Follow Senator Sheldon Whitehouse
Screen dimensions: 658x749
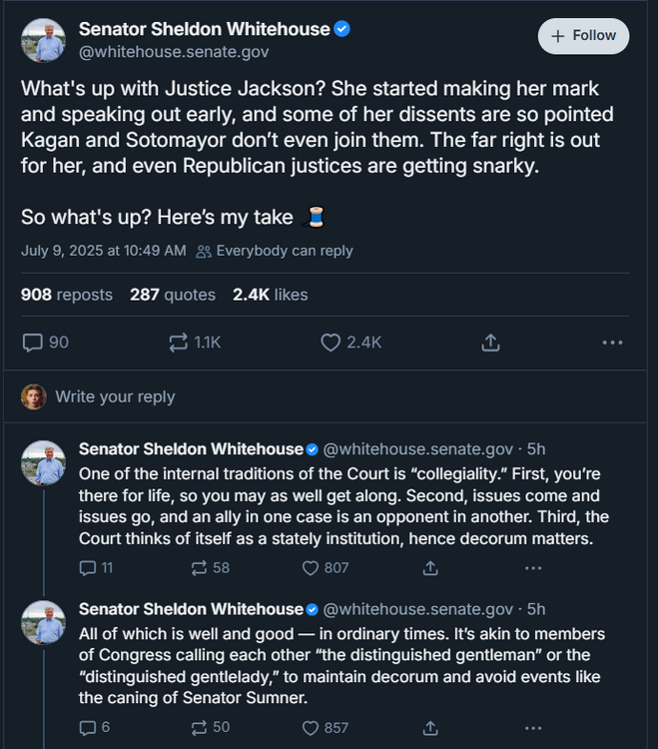click(x=584, y=36)
